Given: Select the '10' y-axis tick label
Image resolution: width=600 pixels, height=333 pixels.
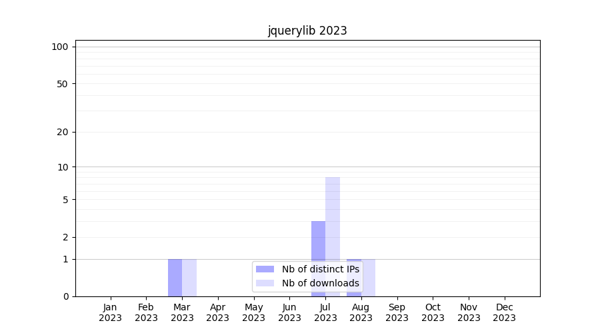Looking at the screenshot, I should pos(63,167).
